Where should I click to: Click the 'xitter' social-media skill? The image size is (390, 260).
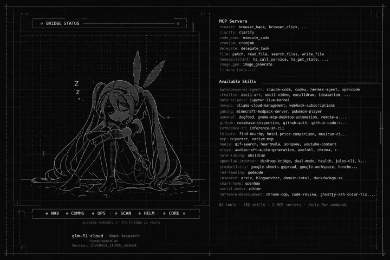point(255,189)
